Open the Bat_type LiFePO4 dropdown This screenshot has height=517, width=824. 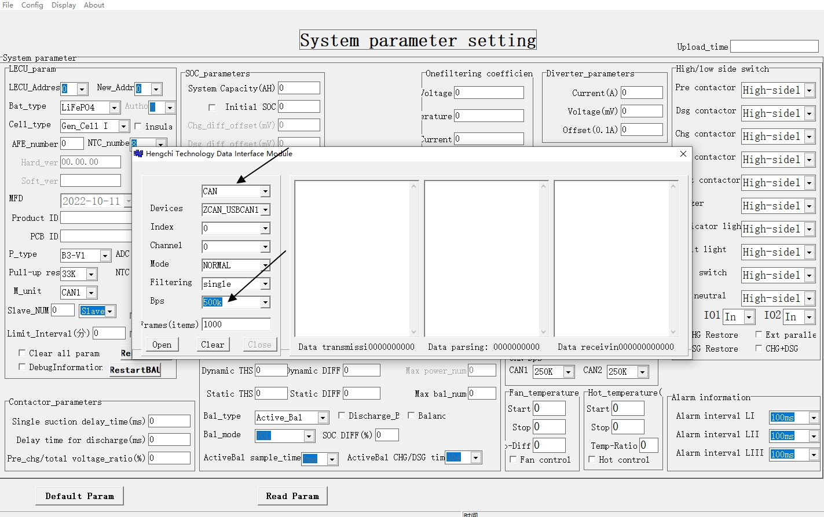click(114, 108)
